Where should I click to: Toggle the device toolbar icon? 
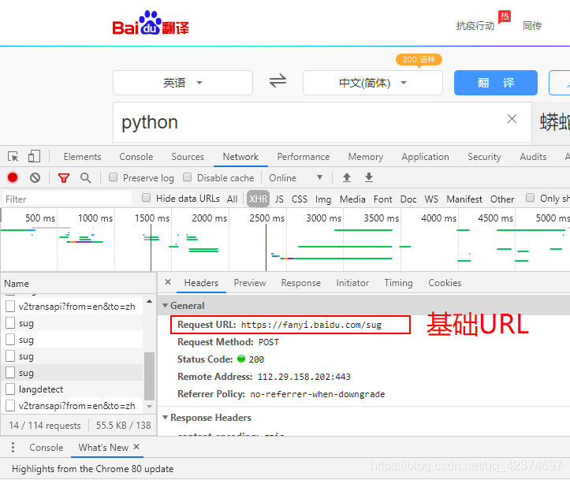click(x=34, y=157)
